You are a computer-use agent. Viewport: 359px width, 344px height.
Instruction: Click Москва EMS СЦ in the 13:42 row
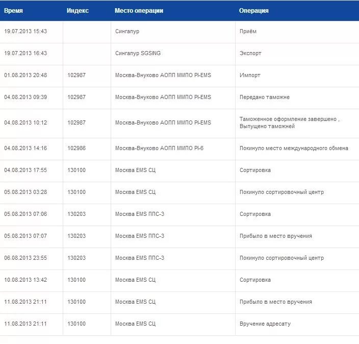pyautogui.click(x=135, y=280)
